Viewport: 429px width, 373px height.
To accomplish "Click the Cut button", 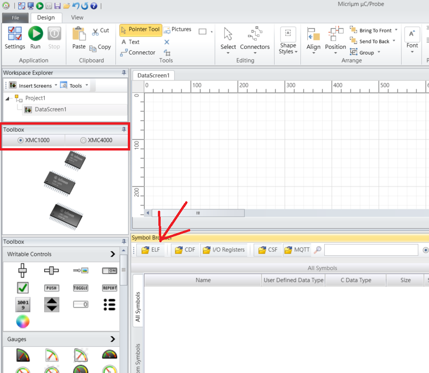I will click(x=100, y=31).
